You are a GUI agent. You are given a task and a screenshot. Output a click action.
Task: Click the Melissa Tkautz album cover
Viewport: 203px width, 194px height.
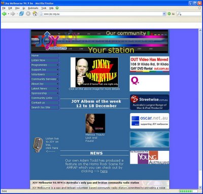tap(95, 123)
